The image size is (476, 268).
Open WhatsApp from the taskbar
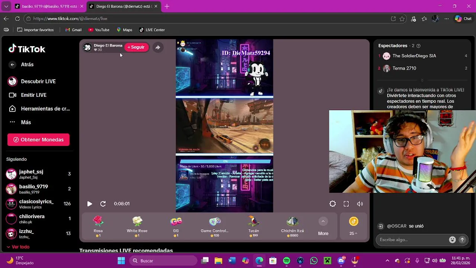pyautogui.click(x=314, y=261)
